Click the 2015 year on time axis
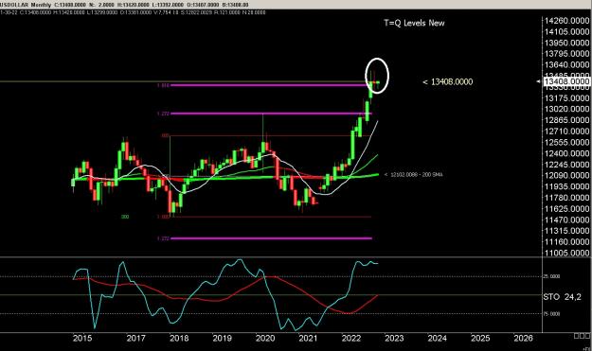 [81, 338]
